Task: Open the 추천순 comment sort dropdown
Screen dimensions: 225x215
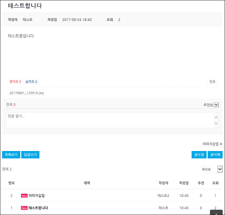Action: [x=211, y=105]
